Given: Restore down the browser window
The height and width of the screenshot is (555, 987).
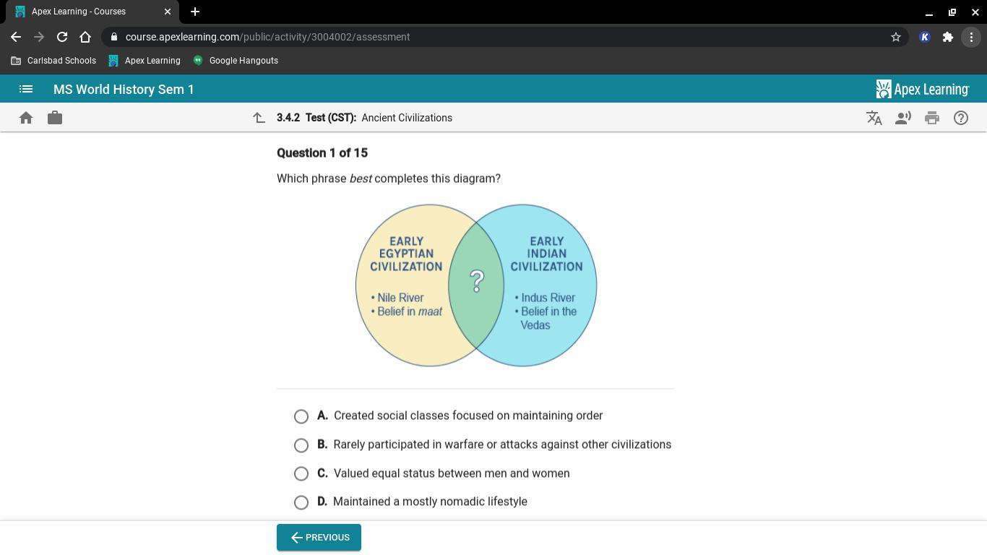Looking at the screenshot, I should click(x=952, y=12).
